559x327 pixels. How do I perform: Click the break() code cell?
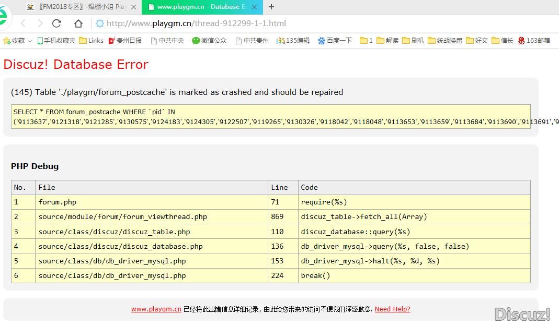click(x=414, y=275)
